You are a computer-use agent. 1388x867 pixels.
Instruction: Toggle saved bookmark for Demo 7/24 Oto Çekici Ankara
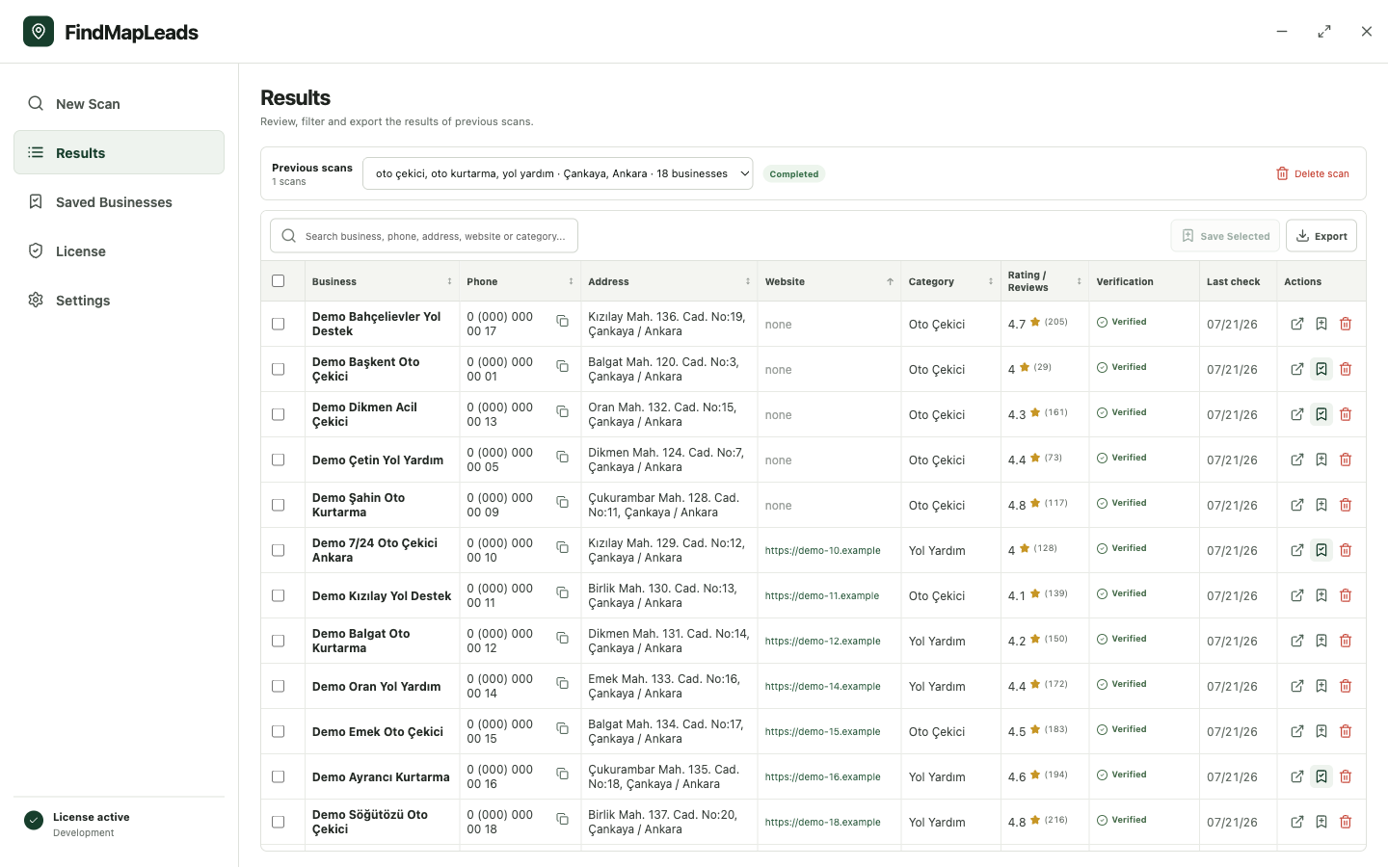pyautogui.click(x=1321, y=550)
